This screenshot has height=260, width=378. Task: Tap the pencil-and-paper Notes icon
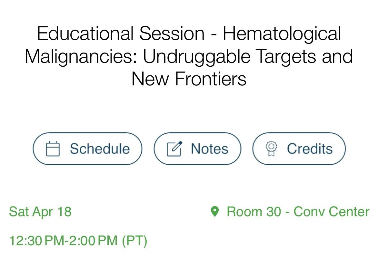[x=174, y=149]
